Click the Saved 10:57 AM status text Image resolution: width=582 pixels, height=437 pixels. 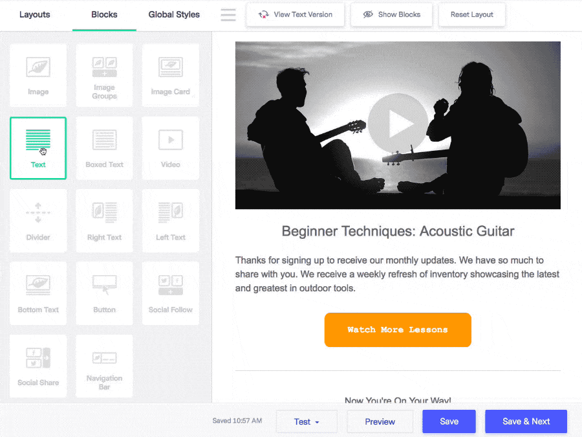point(237,421)
